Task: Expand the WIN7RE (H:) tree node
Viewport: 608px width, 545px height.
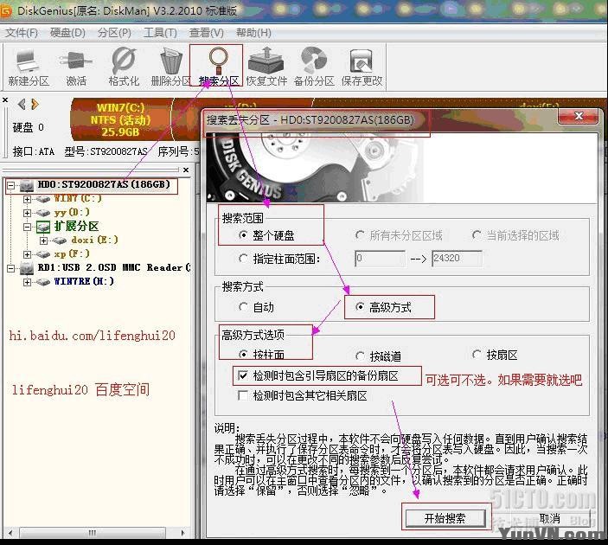Action: pos(27,282)
